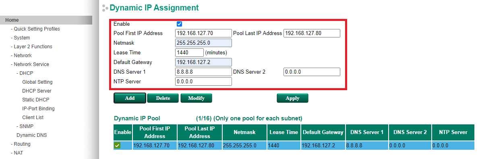This screenshot has width=478, height=159.
Task: Go to IP-Port Binding settings
Action: pyautogui.click(x=38, y=108)
